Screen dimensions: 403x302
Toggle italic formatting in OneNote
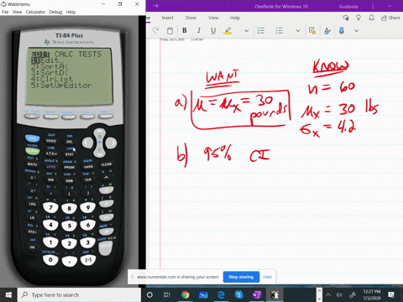point(199,30)
